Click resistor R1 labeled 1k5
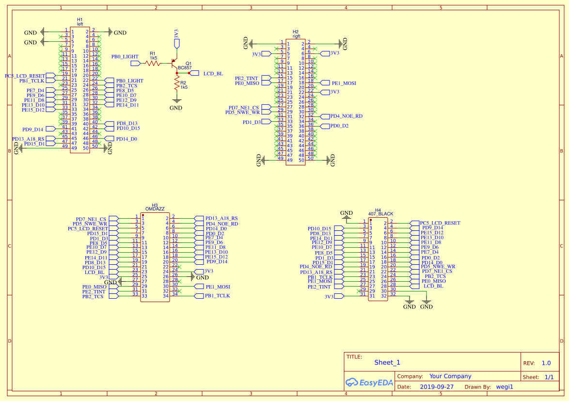Screen dimensions: 569x401 pos(153,63)
